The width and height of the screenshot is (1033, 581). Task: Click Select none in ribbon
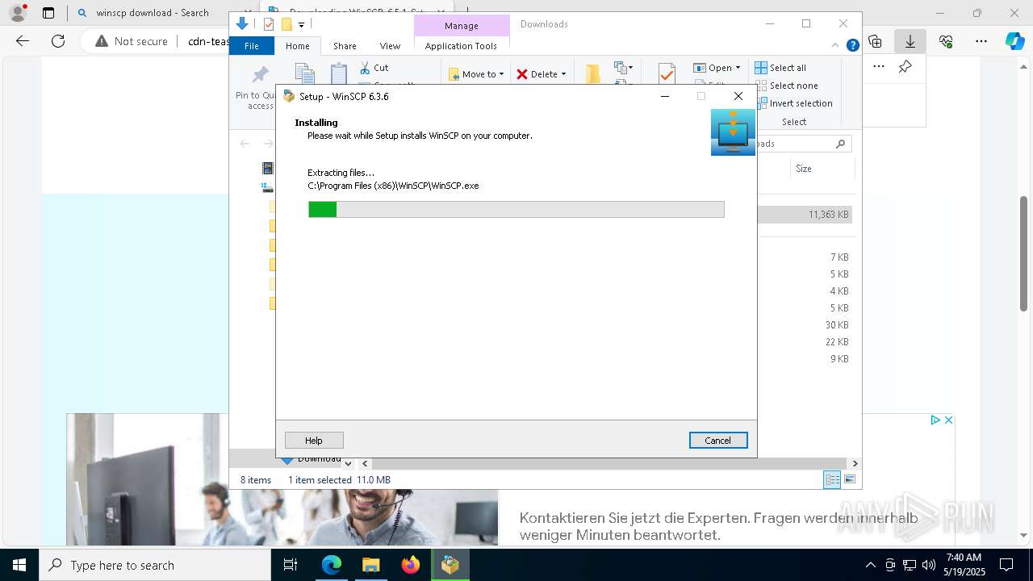[787, 86]
